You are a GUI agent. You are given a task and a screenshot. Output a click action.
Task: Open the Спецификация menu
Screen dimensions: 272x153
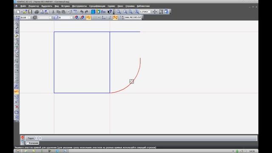(97, 6)
